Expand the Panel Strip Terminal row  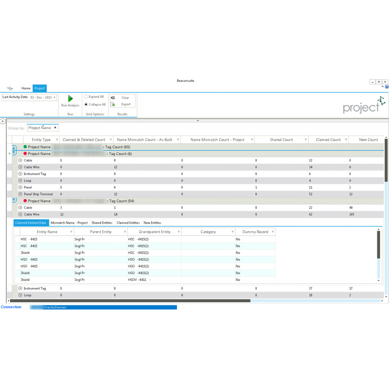coord(20,194)
